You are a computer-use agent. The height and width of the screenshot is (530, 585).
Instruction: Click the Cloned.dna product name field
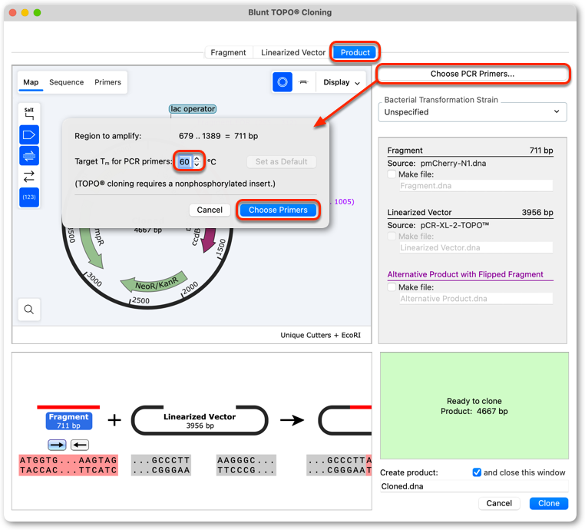(x=474, y=486)
